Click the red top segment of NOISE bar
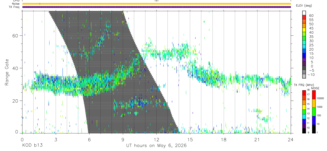This screenshot has height=151, width=327. click(314, 95)
